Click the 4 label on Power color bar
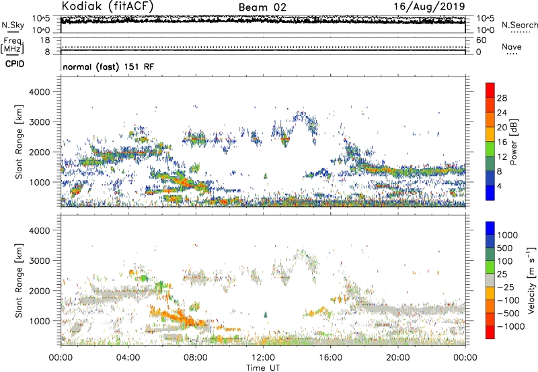This screenshot has width=538, height=372. pos(499,187)
